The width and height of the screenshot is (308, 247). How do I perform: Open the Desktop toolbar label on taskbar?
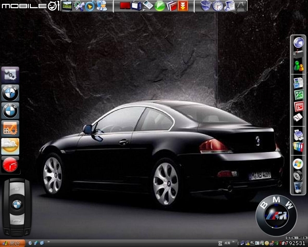[227, 244]
